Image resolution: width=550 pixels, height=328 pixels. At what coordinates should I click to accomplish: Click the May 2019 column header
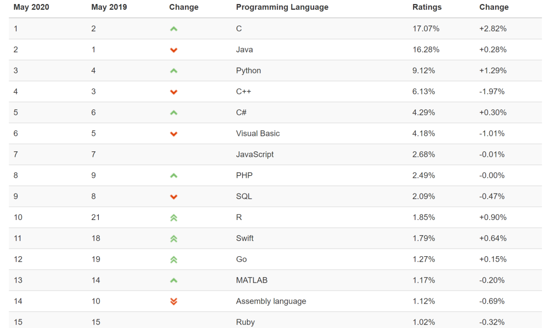pyautogui.click(x=109, y=7)
